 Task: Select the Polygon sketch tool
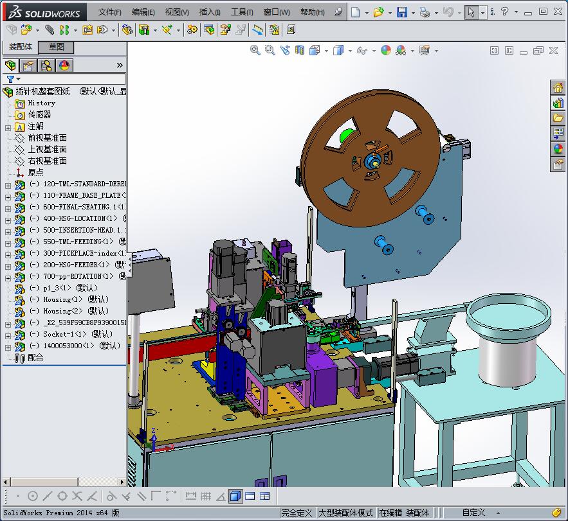tap(62, 496)
